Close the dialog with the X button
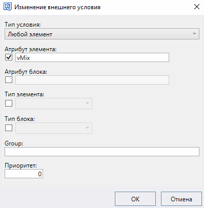204x208 pixels. 197,7
